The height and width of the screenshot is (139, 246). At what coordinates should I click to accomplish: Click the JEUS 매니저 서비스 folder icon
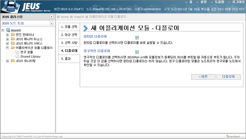click(13, 43)
